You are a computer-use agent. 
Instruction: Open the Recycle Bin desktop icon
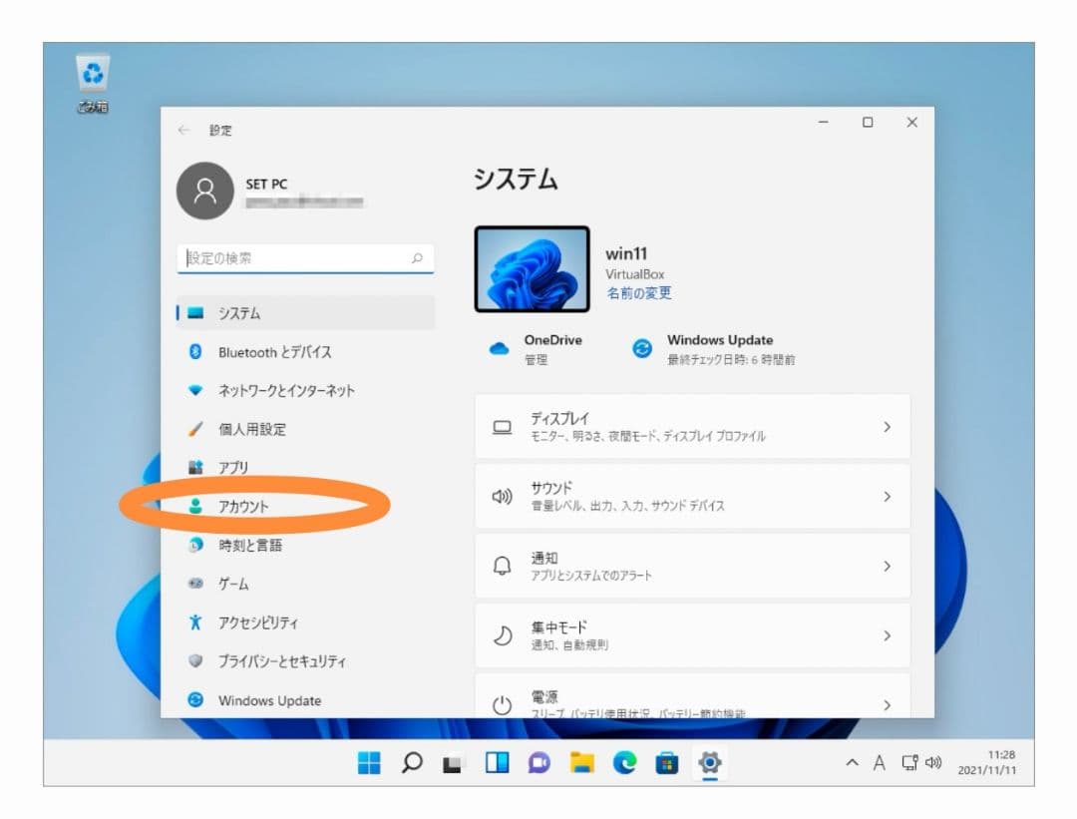pos(93,74)
